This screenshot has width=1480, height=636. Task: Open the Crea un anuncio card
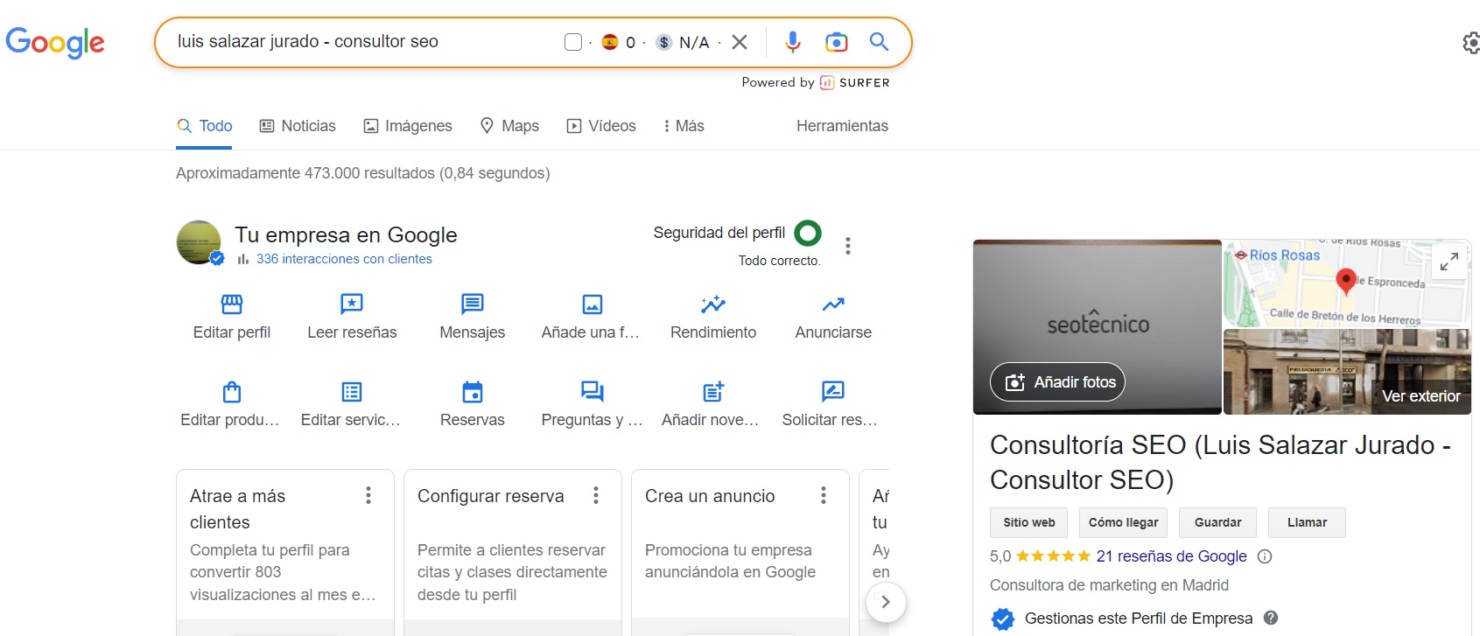[x=740, y=553]
